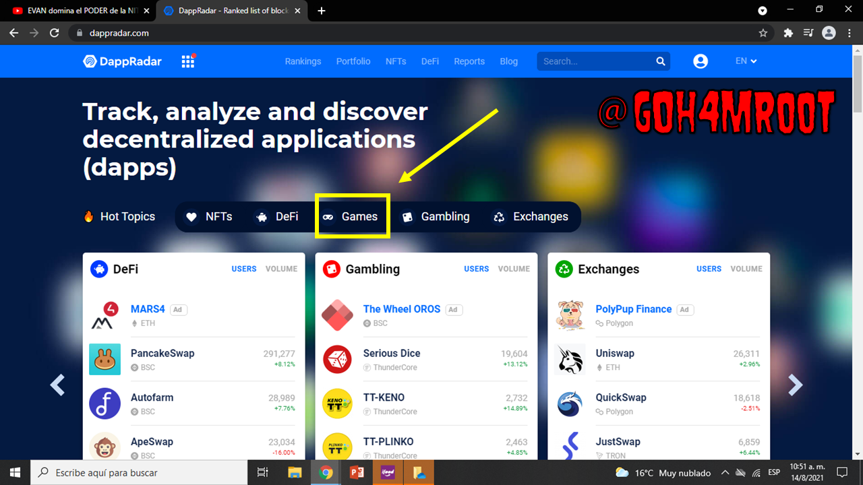The width and height of the screenshot is (863, 485).
Task: Open the Reports menu item
Action: (x=469, y=61)
